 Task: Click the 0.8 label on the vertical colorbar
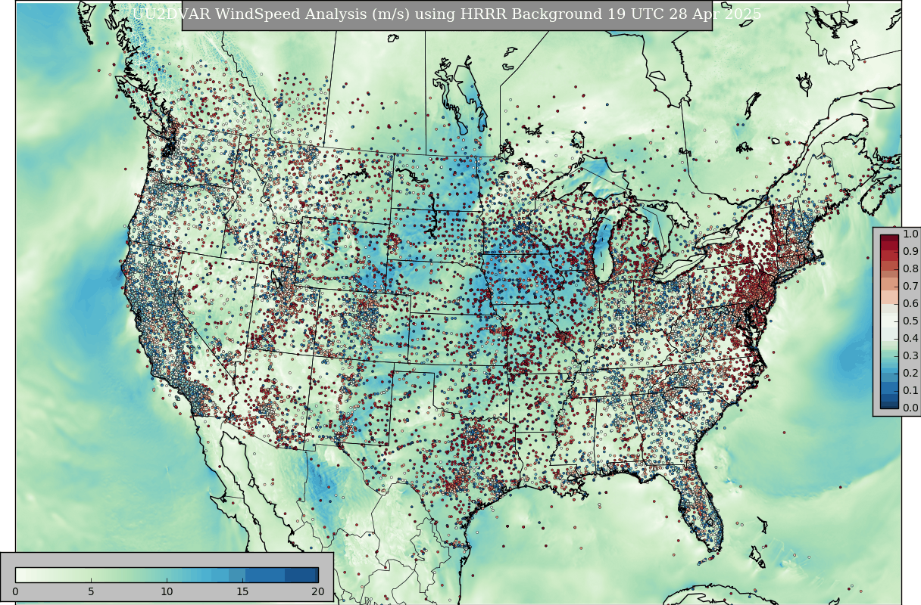coord(910,269)
